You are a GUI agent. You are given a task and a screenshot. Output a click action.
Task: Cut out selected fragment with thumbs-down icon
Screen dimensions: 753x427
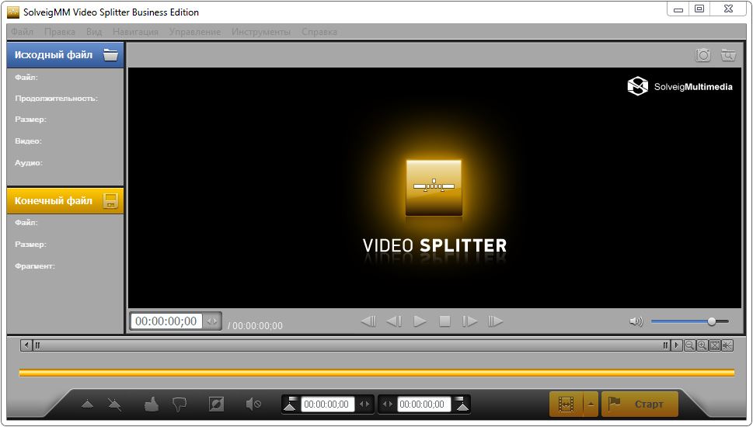pyautogui.click(x=180, y=404)
